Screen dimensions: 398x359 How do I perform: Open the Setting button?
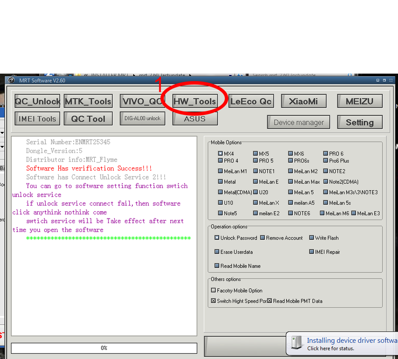coord(360,122)
